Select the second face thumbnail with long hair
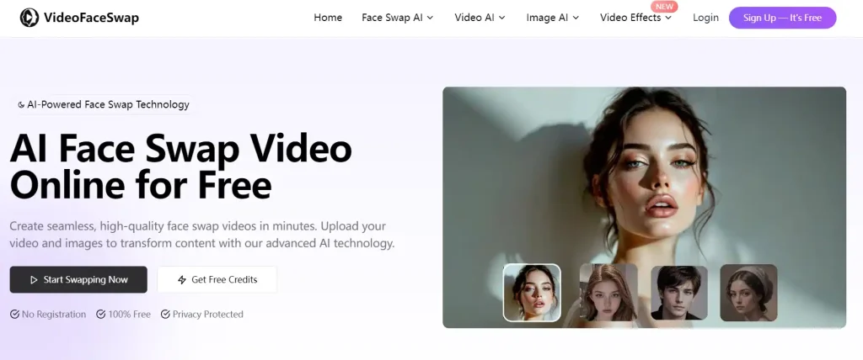Screen dimensions: 863x360 click(608, 293)
